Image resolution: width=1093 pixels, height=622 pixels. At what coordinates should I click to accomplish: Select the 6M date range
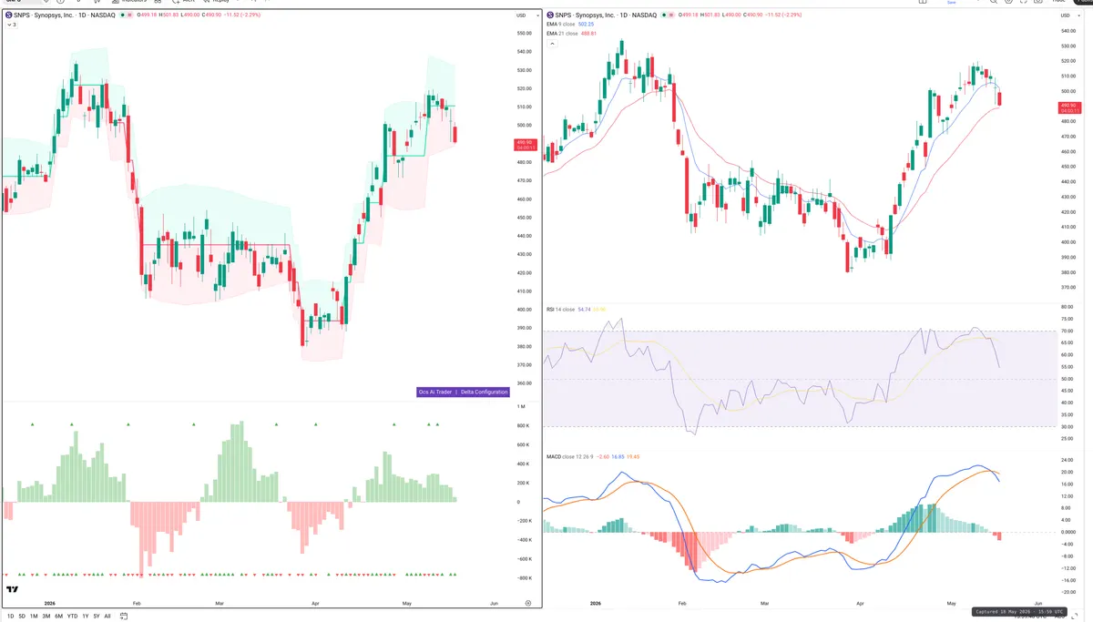58,616
